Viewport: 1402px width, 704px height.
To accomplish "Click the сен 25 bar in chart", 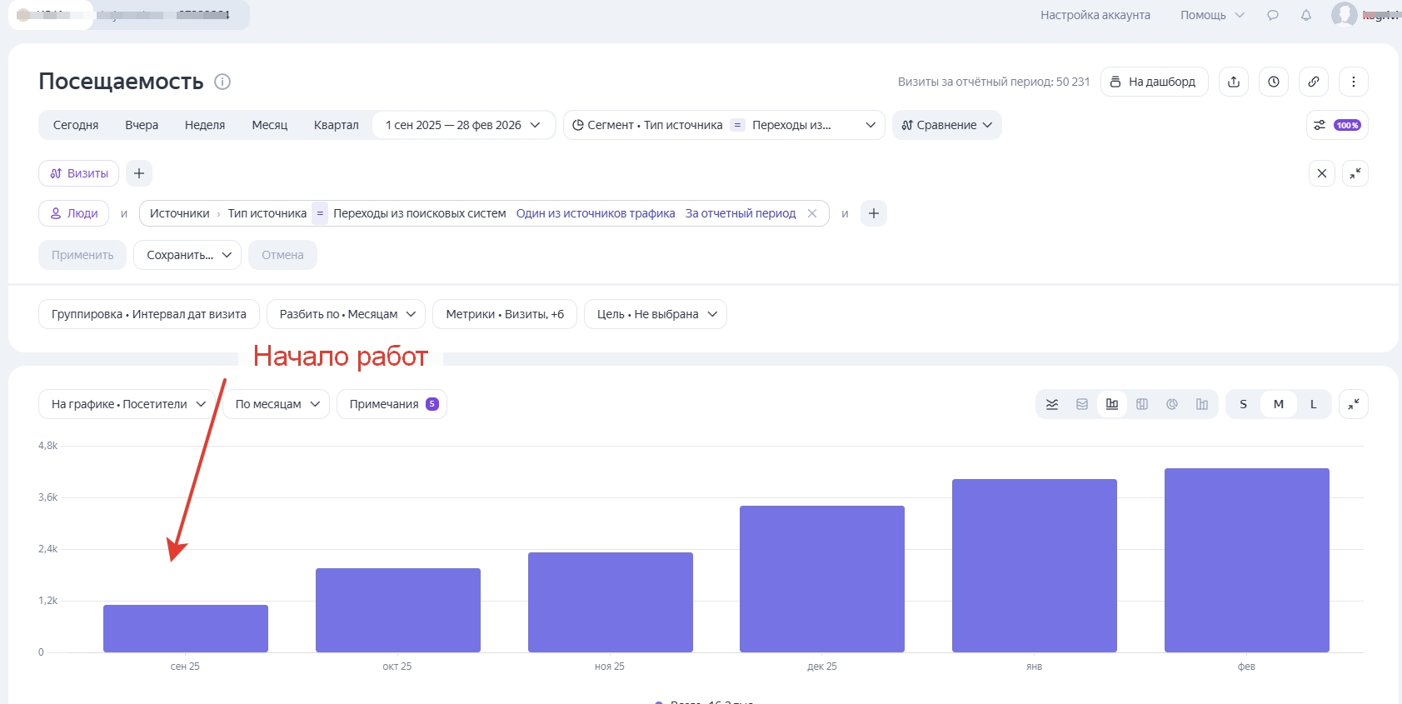I will click(x=186, y=628).
